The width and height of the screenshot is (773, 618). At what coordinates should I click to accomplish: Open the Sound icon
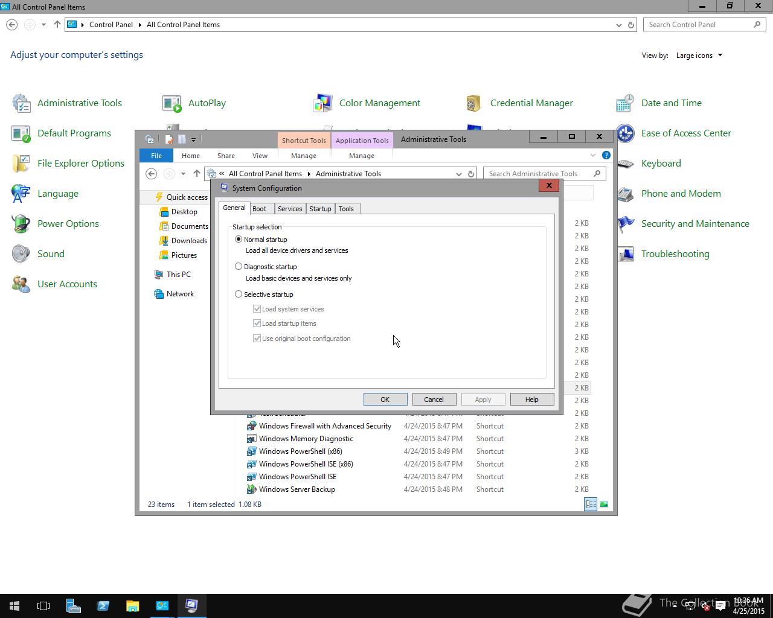click(x=21, y=254)
